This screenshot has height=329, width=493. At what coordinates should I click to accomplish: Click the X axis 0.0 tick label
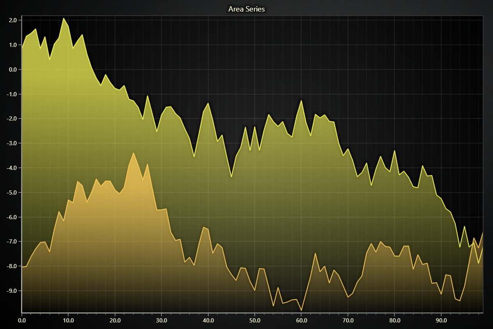tap(22, 320)
